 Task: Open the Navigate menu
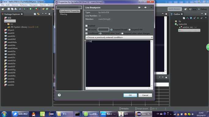tap(33, 5)
